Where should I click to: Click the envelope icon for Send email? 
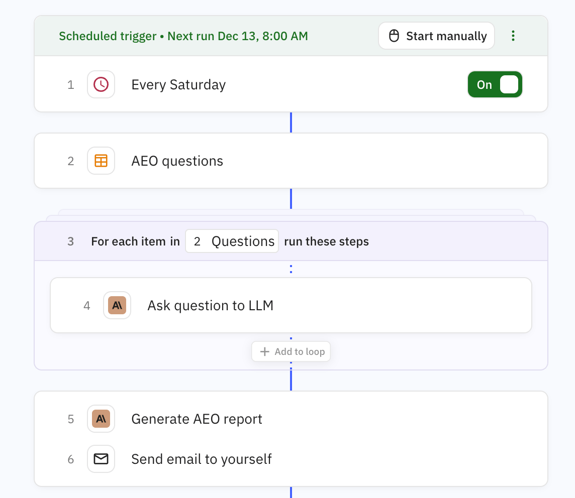tap(101, 459)
